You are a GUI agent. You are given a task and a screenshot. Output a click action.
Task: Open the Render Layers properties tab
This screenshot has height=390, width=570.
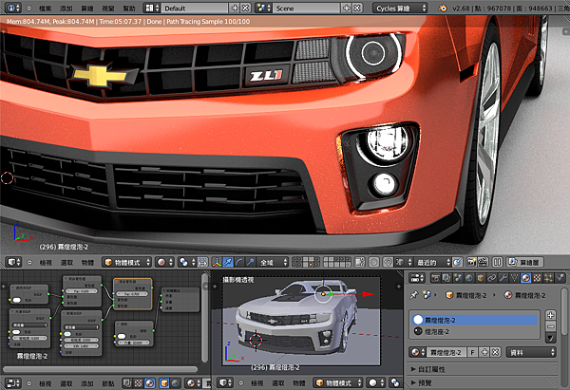(x=446, y=279)
